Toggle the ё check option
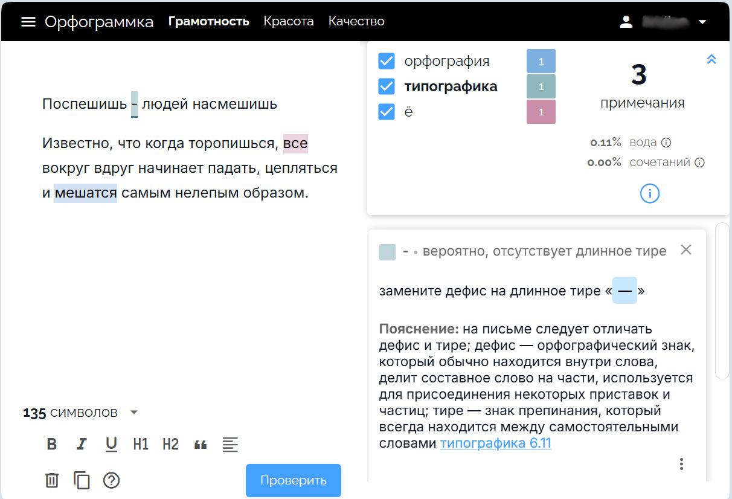 (x=386, y=111)
